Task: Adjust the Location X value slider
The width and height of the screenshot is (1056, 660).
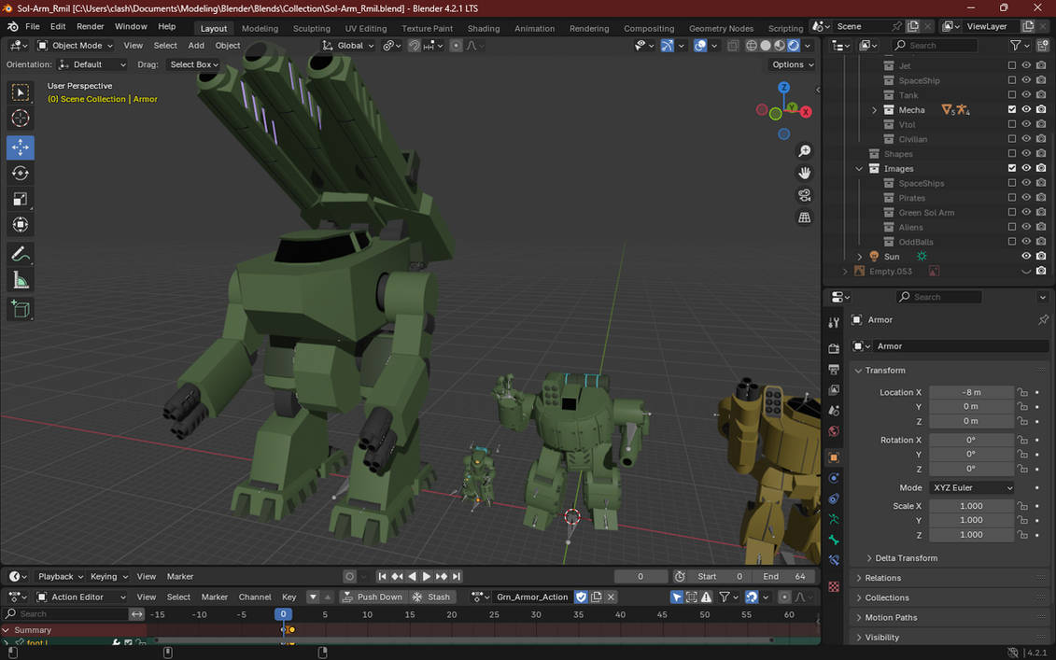Action: (x=971, y=391)
